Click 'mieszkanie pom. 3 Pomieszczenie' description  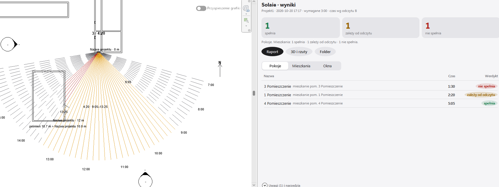click(x=318, y=86)
